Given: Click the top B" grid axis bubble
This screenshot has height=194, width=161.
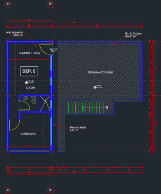Looking at the screenshot, I should (51, 4).
